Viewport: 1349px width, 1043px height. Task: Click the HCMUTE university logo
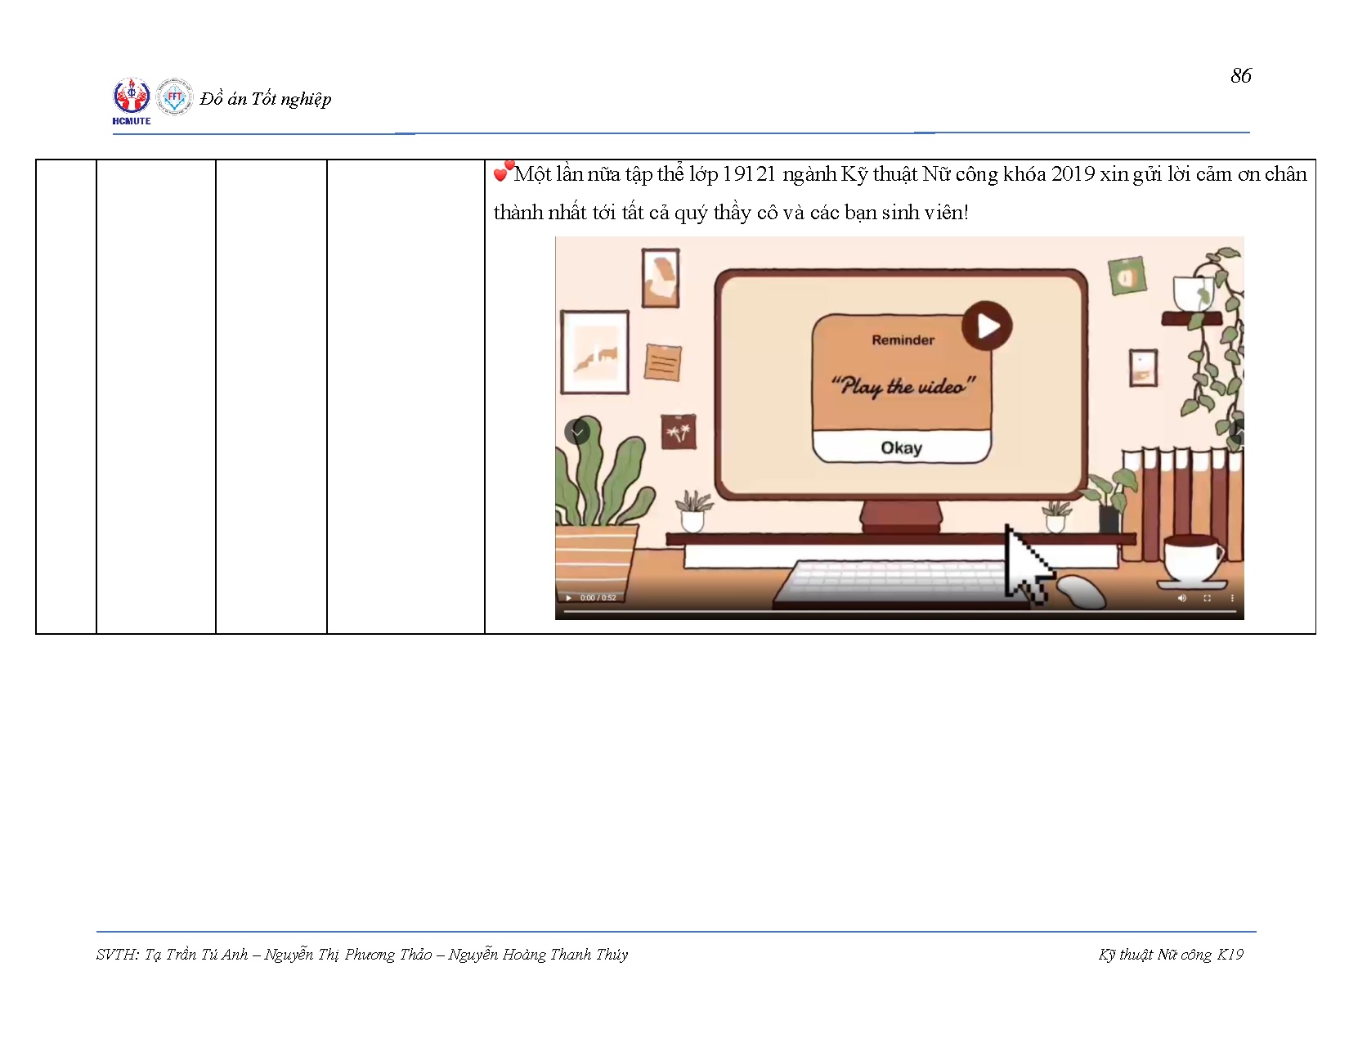[132, 100]
